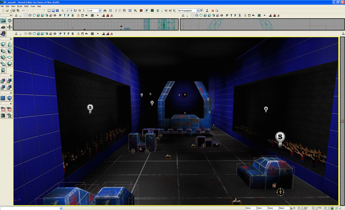Click the Add Volume icon
The image size is (345, 210).
click(9, 98)
